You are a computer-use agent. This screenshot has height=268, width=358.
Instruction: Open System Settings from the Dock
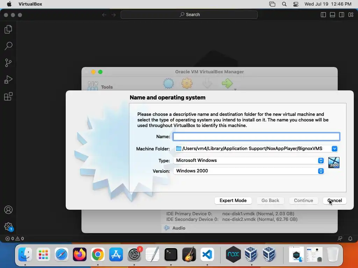click(x=134, y=254)
